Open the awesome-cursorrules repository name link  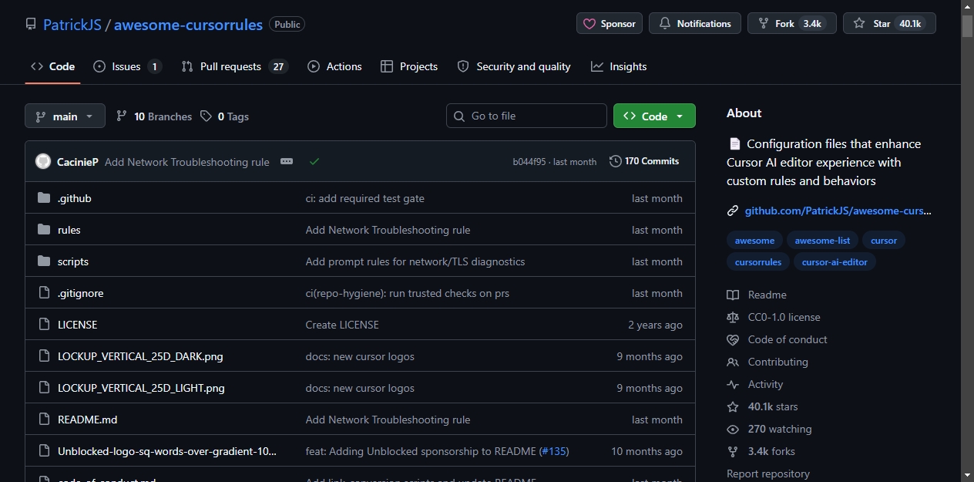pos(188,25)
